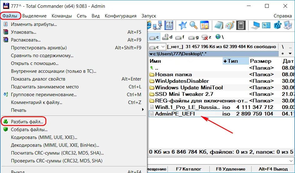
Task: Choose Открыть с помощью menu entry
Action: 73,63
